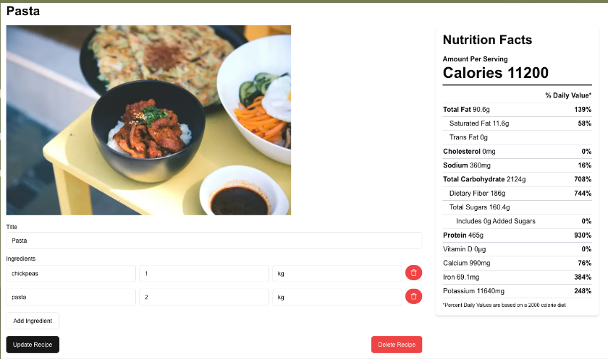Click the Pasta page heading
This screenshot has width=608, height=359.
pos(23,12)
